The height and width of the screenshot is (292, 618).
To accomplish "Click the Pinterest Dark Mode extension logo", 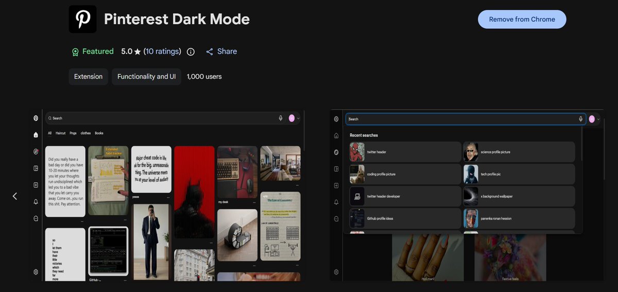I will (x=82, y=19).
